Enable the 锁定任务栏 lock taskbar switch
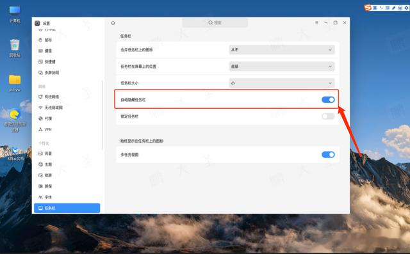 coord(328,116)
